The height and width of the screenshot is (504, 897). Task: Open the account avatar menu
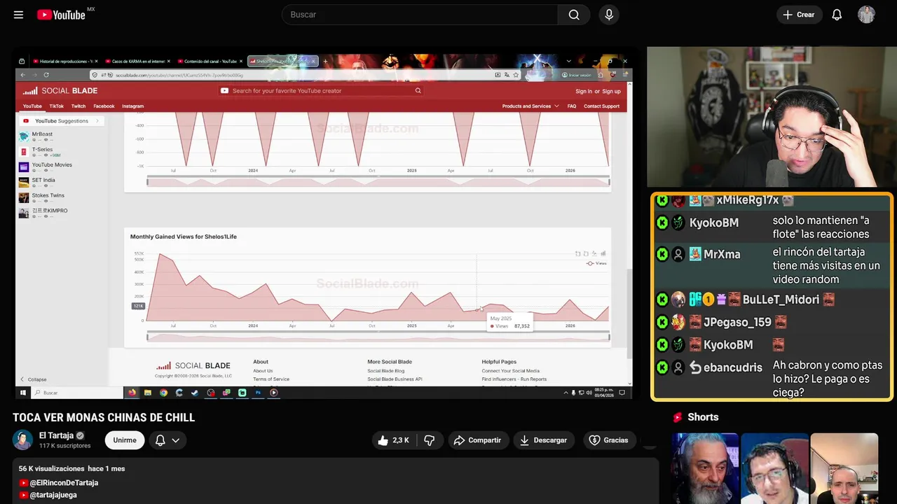[x=866, y=15]
